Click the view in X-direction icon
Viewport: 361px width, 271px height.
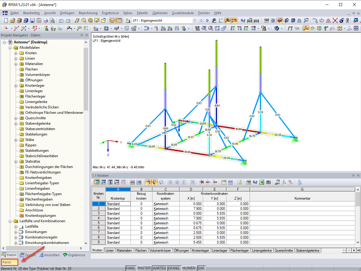232,28
